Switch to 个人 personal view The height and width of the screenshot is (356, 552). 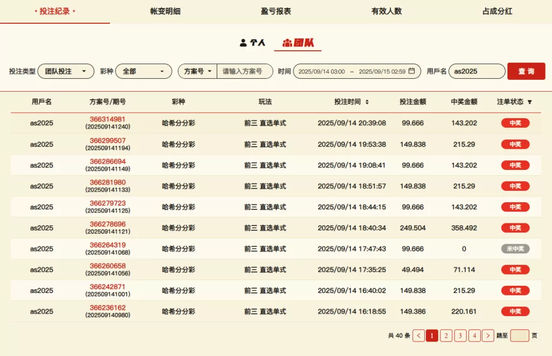pos(252,43)
